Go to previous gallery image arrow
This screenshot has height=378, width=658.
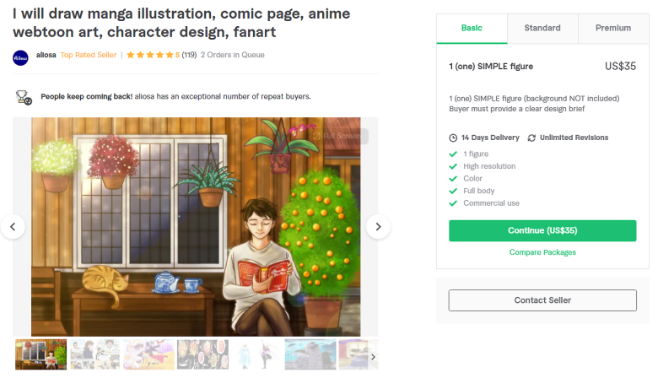(x=13, y=227)
